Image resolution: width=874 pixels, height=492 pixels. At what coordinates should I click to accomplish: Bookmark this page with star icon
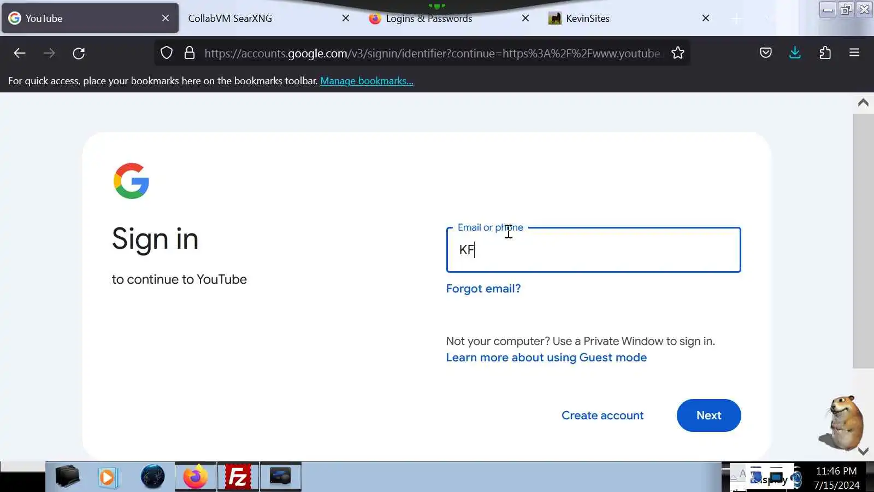(x=678, y=53)
